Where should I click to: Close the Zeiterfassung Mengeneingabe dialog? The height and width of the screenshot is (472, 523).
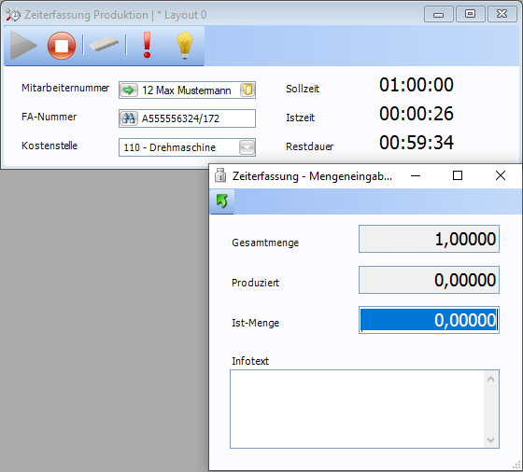(501, 175)
